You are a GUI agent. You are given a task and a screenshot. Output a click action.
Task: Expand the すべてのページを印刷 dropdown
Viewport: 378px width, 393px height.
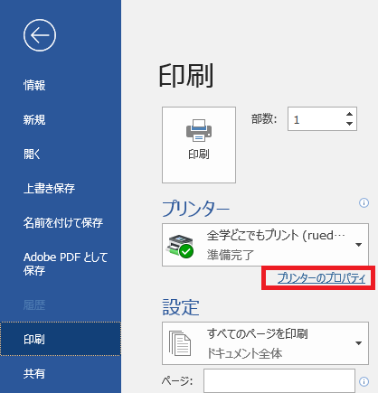coord(358,343)
